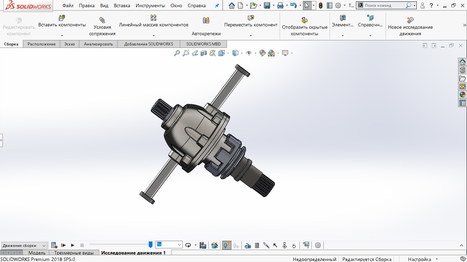The width and height of the screenshot is (467, 262).
Task: Toggle the Autokey button in motion toolbar
Action: 227,245
